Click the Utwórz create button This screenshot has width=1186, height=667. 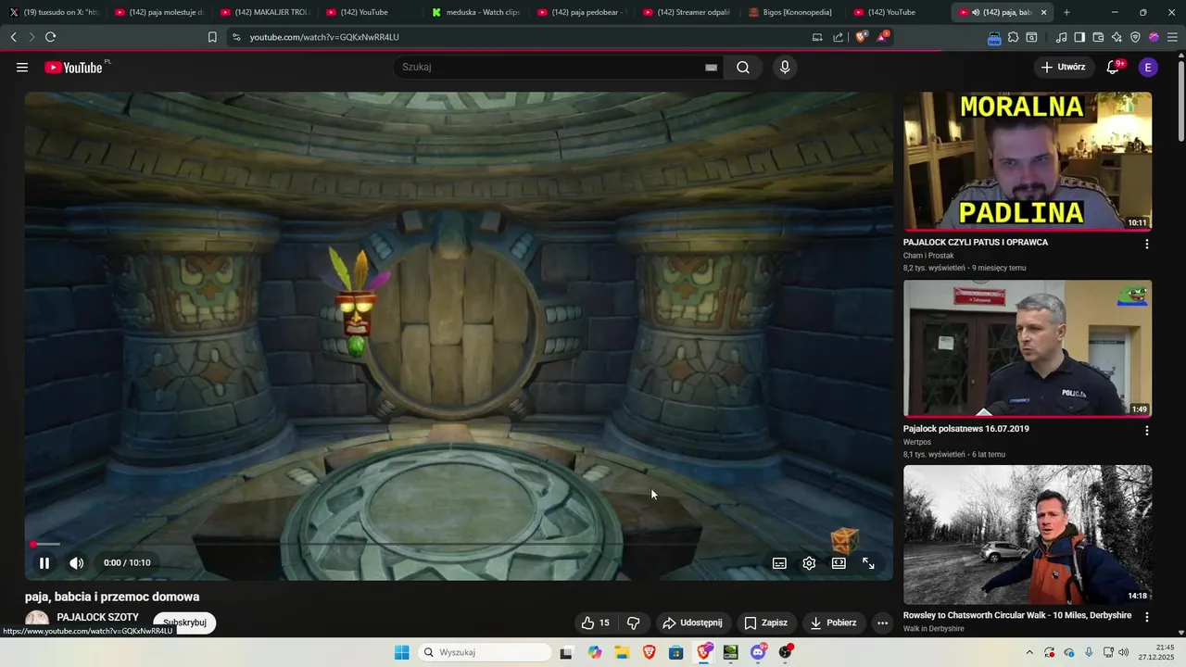pos(1062,67)
